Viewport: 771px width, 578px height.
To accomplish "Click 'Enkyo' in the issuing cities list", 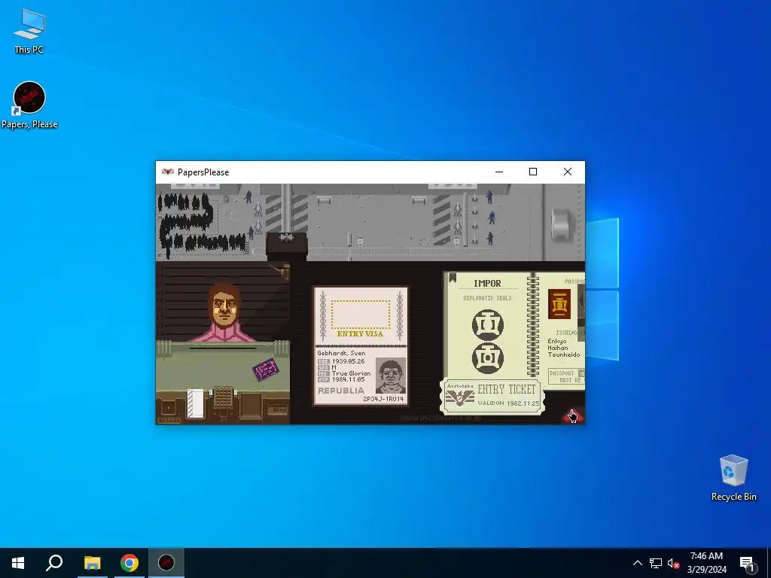I will point(557,341).
